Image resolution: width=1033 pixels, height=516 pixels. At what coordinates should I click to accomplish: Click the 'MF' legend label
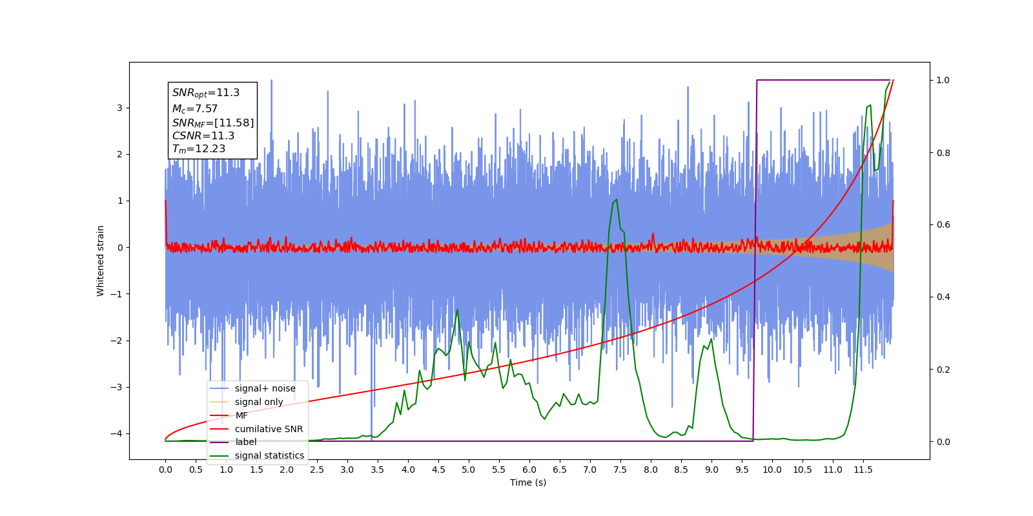241,415
